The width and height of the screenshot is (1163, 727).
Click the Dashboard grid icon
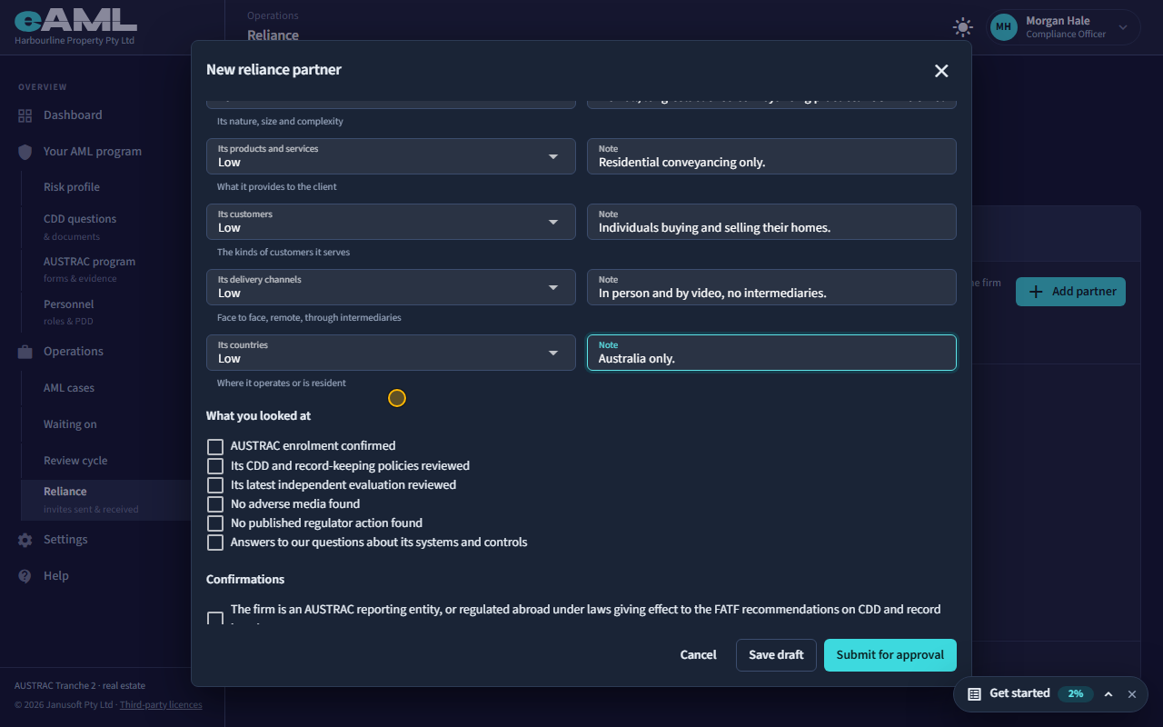click(x=25, y=115)
